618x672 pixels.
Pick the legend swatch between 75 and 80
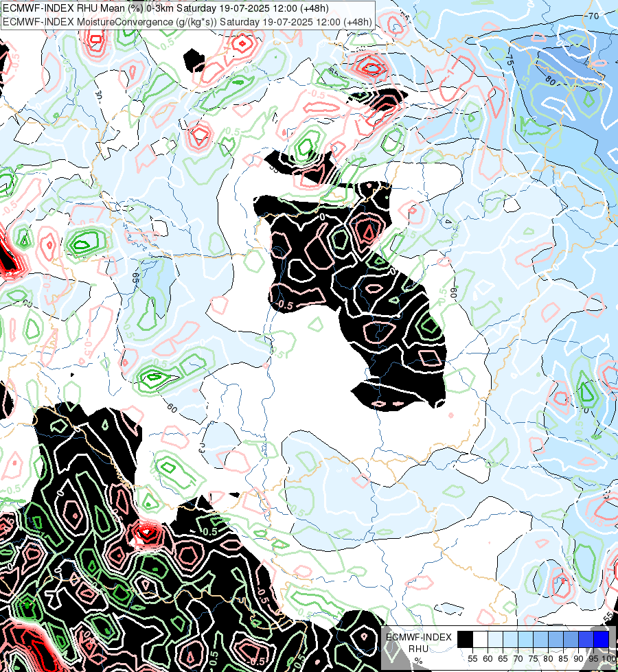[541, 639]
